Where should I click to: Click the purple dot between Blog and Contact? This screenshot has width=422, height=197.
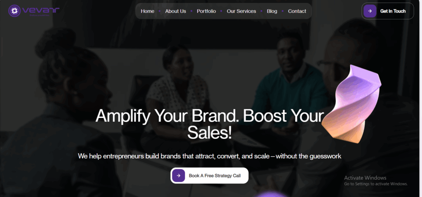click(283, 11)
